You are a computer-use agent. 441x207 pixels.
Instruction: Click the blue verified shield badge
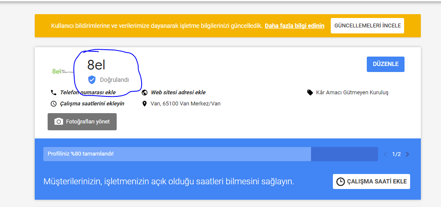92,80
